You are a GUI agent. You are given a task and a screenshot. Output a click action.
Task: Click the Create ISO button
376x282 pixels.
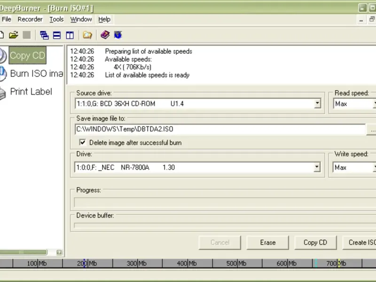coord(359,243)
